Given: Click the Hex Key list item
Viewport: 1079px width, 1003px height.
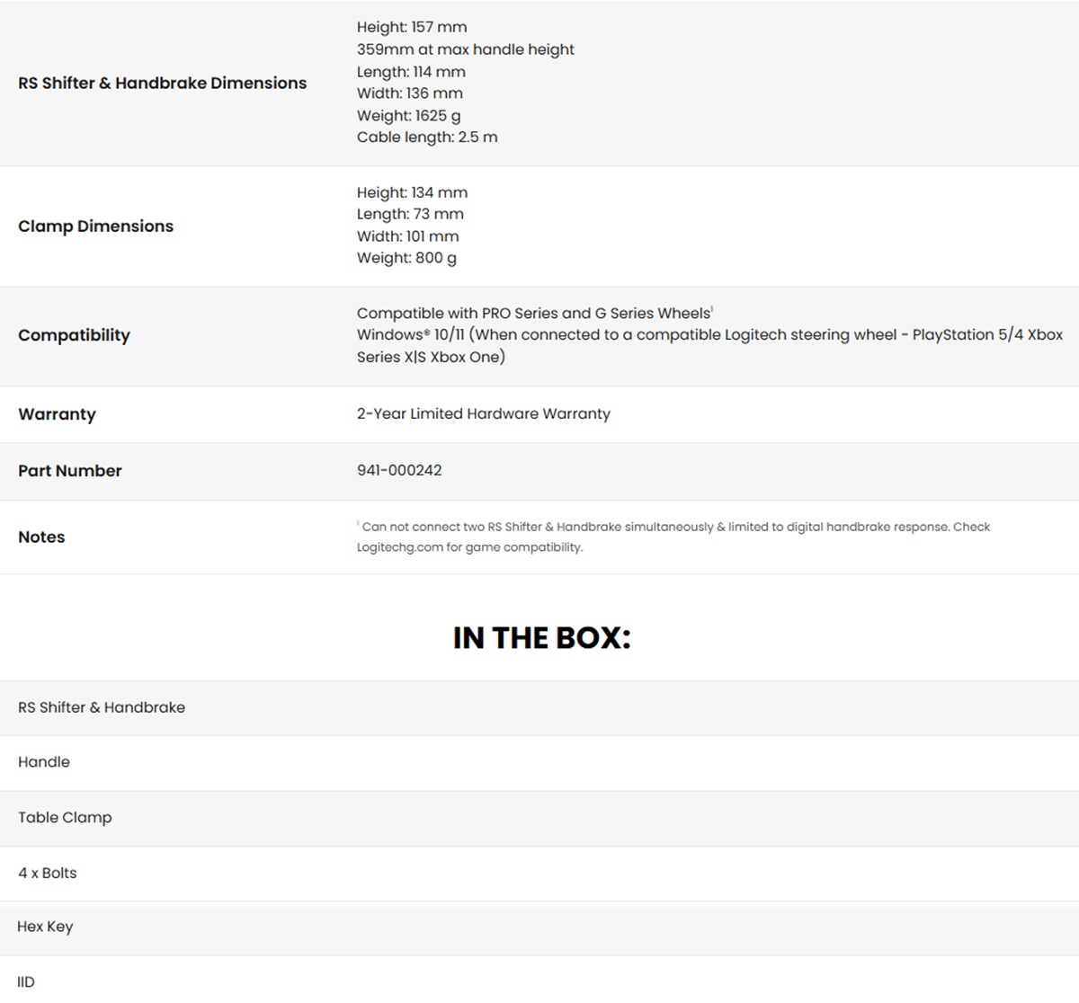Looking at the screenshot, I should pos(45,927).
